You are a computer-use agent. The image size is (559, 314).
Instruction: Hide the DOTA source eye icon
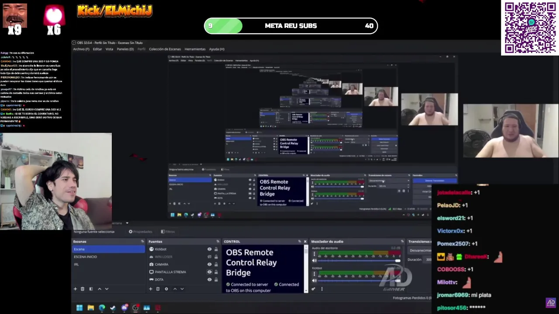click(x=209, y=280)
